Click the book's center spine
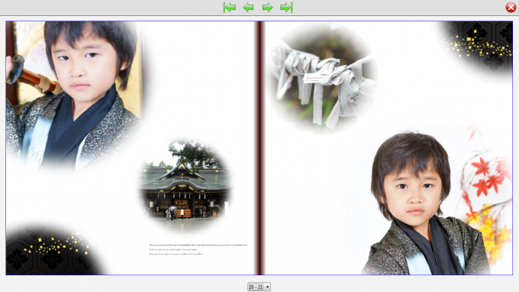Viewport: 519px width, 292px height. tap(259, 148)
